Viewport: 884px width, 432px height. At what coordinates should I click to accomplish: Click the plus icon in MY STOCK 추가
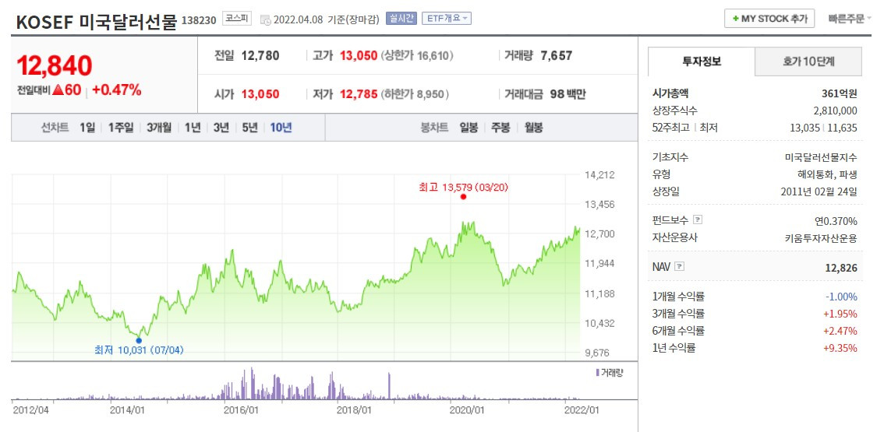(736, 19)
